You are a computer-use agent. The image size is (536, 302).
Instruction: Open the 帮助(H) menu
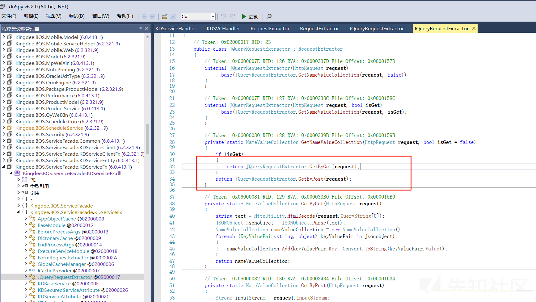pos(125,16)
